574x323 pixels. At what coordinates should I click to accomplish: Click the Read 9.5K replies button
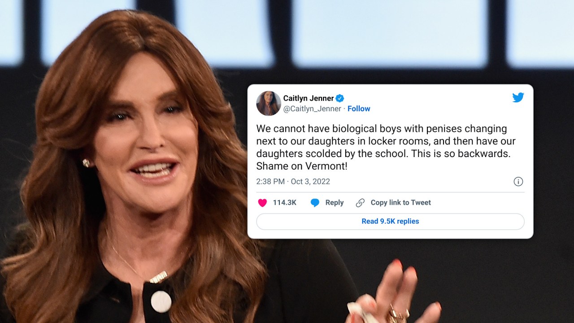click(390, 221)
